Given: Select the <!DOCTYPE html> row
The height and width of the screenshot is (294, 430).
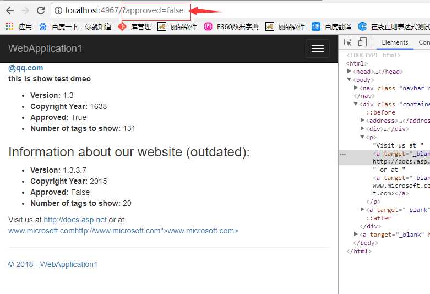Looking at the screenshot, I should [x=373, y=55].
